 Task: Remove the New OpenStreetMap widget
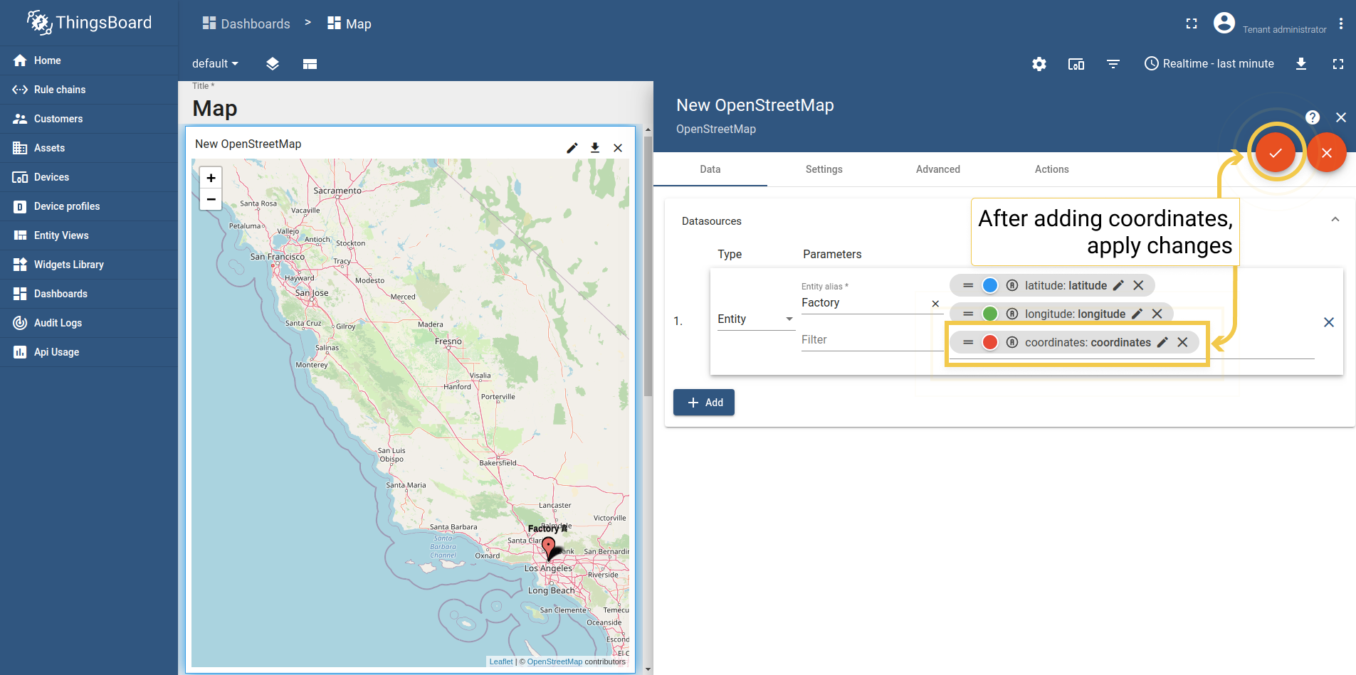point(618,148)
